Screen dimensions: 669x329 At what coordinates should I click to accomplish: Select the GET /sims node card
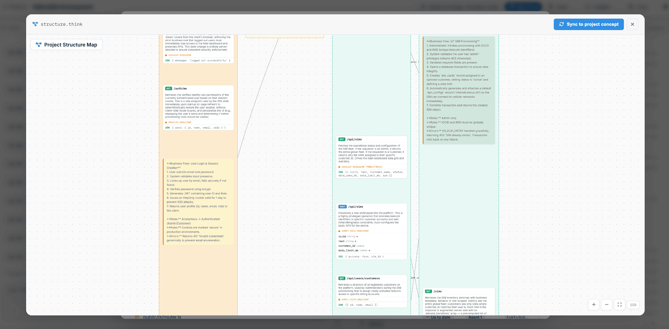point(459,301)
